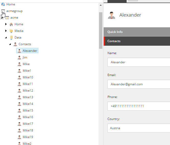Screen dimensions: 170x145
Task: Select the Mike14 contact
Action: point(28,104)
